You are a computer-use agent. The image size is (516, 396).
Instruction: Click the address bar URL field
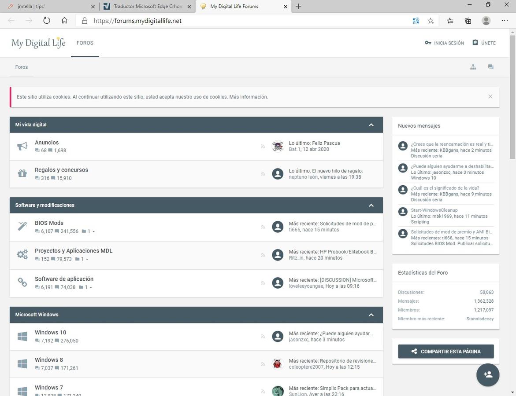(244, 21)
